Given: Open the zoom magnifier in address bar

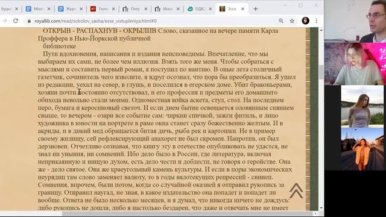Looking at the screenshot, I should coord(281,21).
